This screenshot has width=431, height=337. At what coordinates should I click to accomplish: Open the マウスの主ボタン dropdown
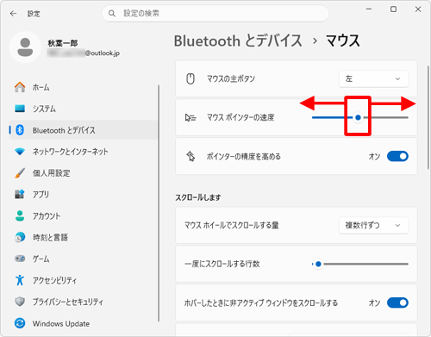coord(373,78)
